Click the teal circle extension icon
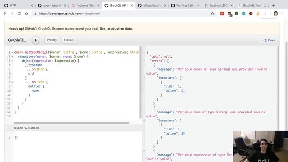The height and width of the screenshot is (162, 288). click(x=243, y=13)
